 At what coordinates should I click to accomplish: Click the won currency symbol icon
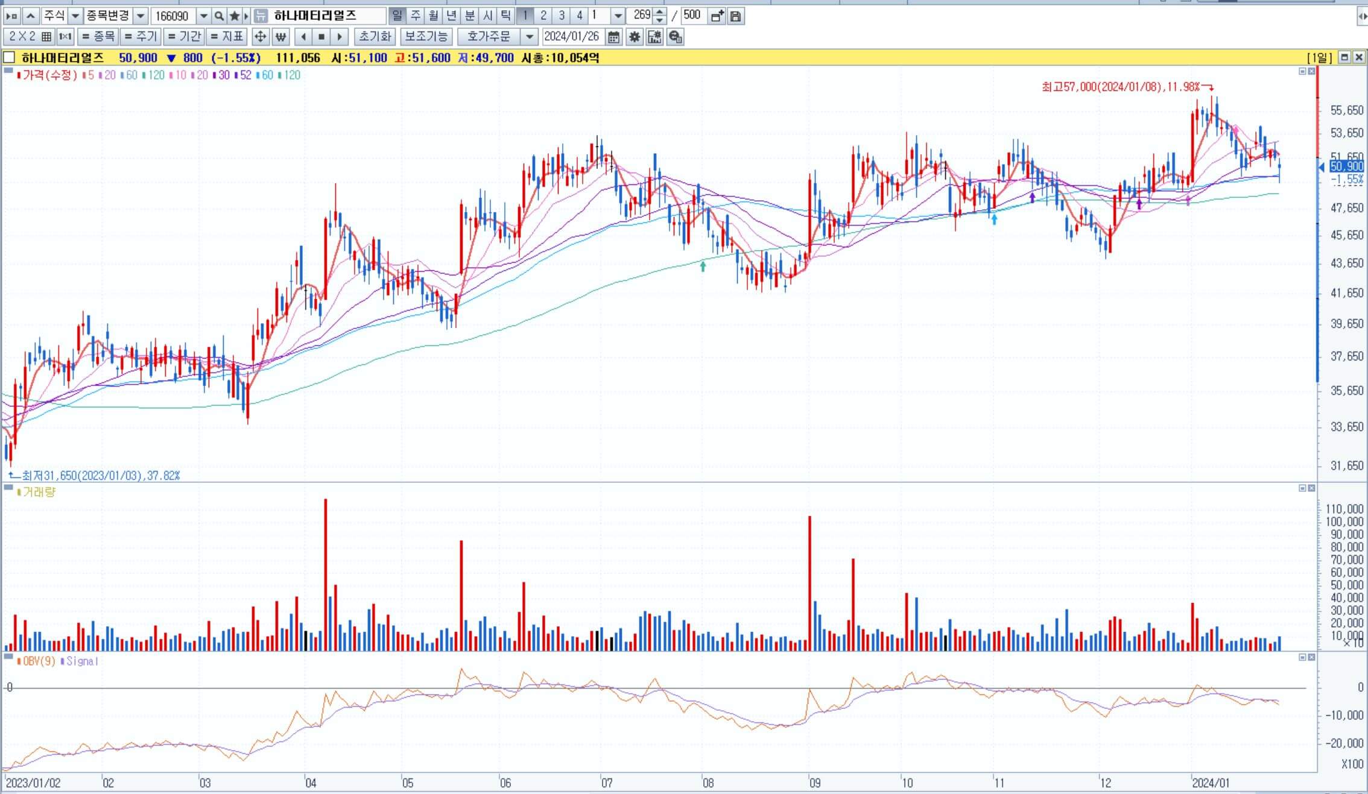pyautogui.click(x=280, y=37)
